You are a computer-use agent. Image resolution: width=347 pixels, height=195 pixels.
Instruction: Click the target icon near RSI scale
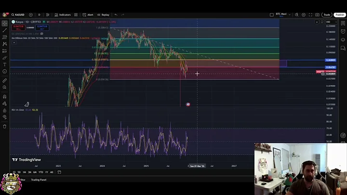click(x=343, y=136)
